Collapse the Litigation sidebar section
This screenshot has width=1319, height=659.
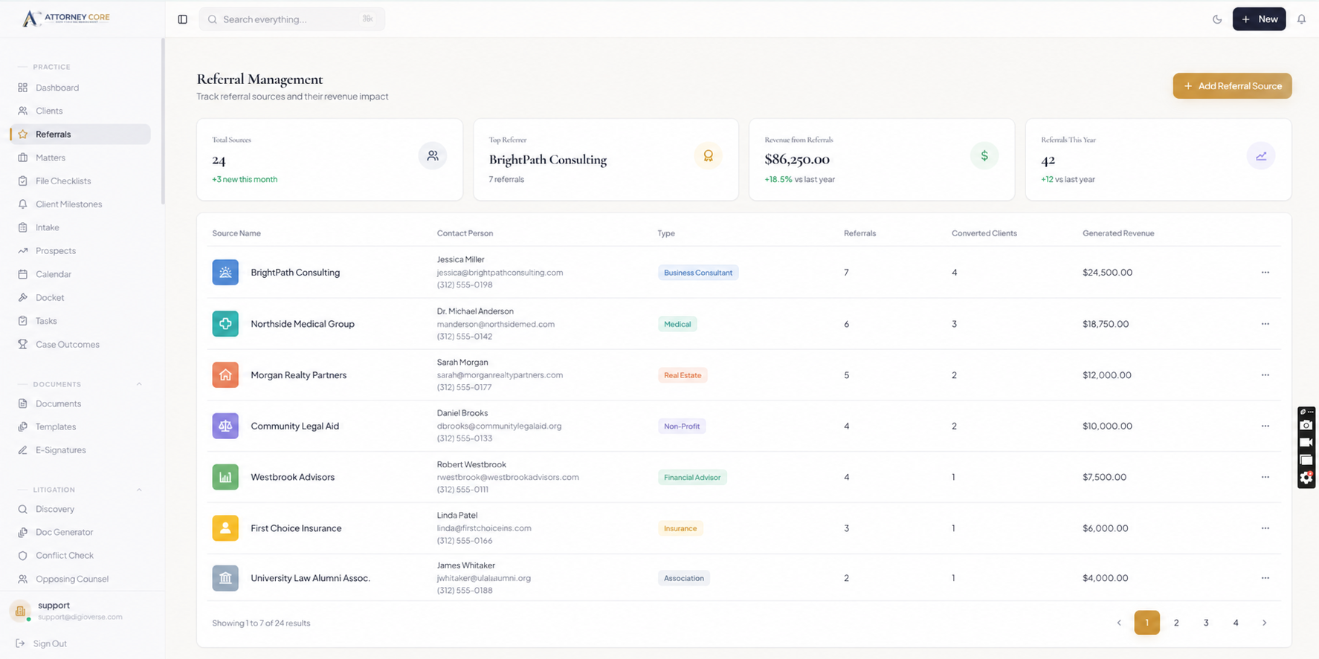[139, 490]
